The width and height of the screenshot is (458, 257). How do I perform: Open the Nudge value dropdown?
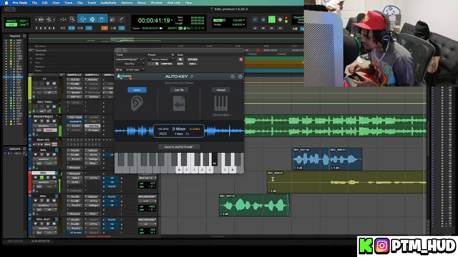[244, 25]
